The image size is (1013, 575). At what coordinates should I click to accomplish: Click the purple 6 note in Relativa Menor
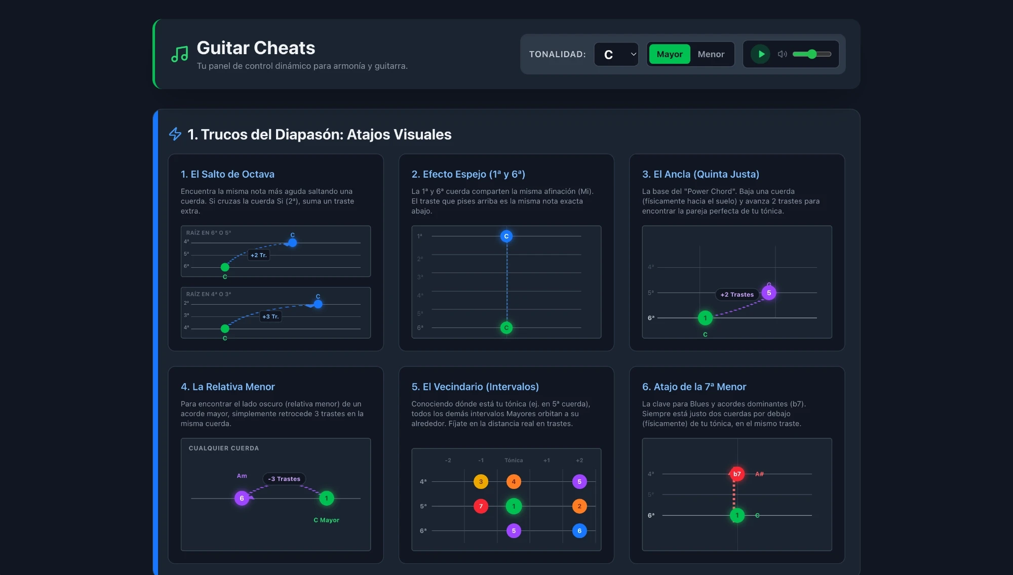click(242, 498)
